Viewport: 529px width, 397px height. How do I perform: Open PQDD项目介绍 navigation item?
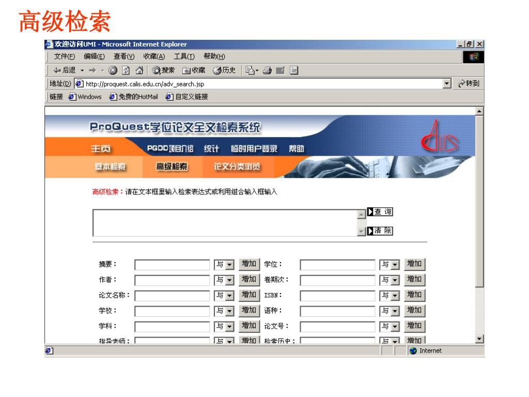pyautogui.click(x=170, y=148)
